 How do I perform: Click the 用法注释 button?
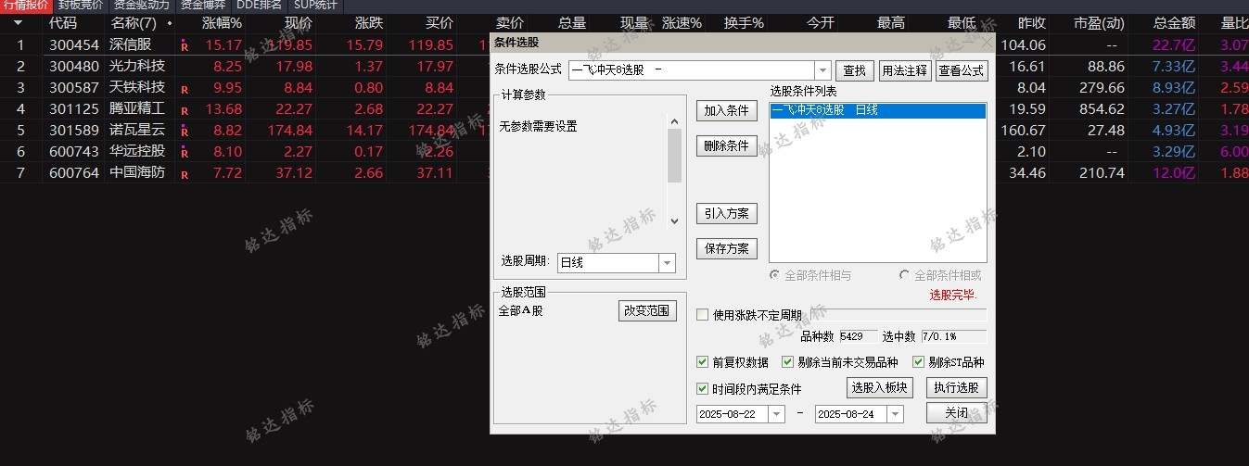point(904,70)
